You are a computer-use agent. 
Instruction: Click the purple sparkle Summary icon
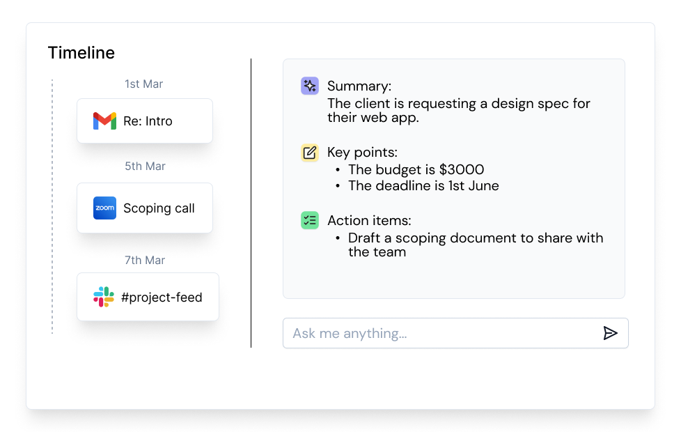tap(309, 85)
